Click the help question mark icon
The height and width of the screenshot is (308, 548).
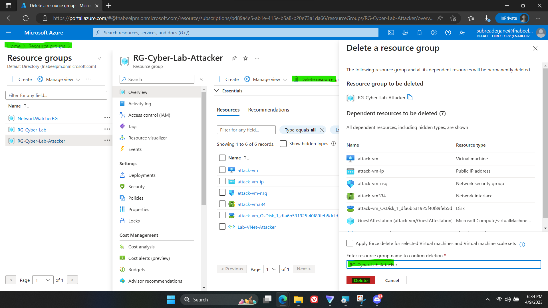pyautogui.click(x=448, y=33)
